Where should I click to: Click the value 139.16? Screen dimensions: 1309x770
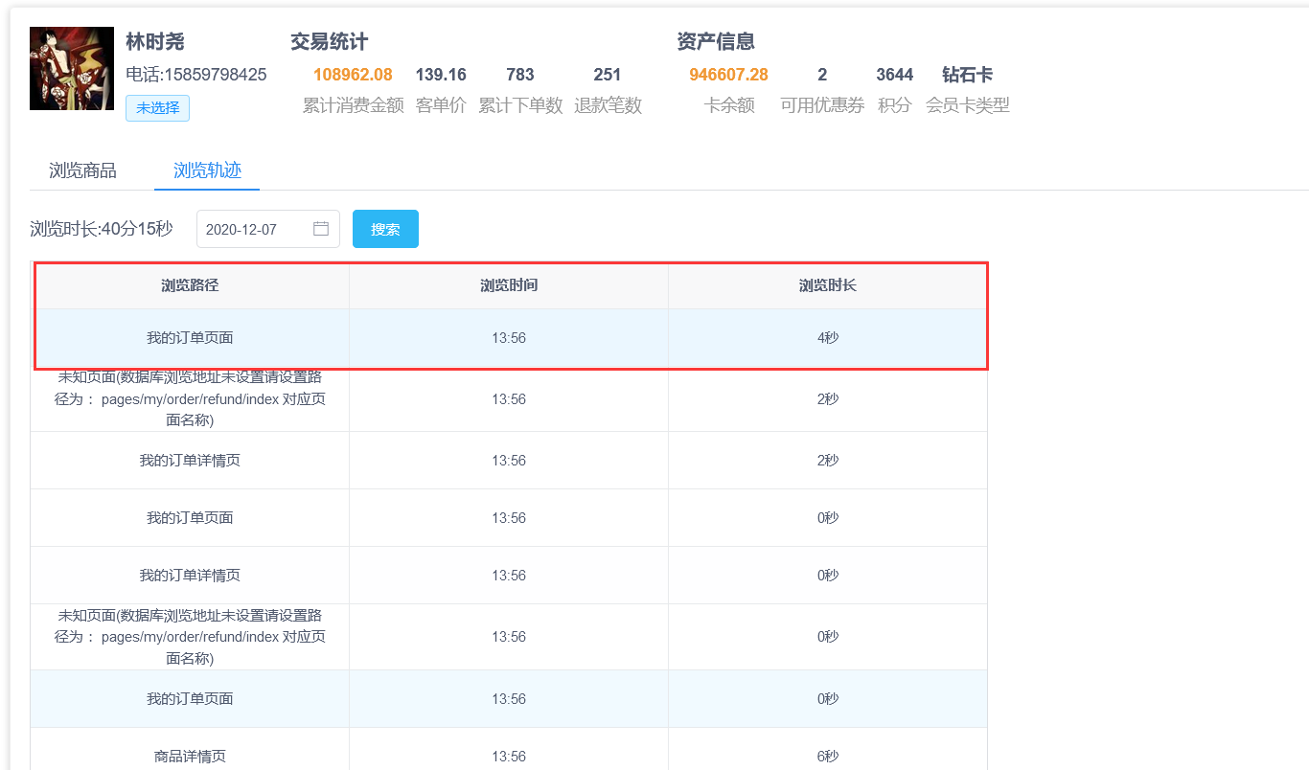coord(441,75)
